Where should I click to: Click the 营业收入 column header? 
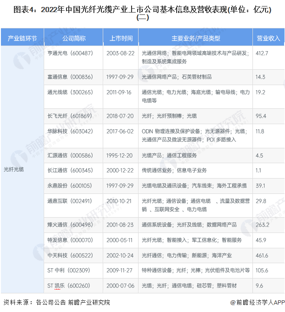coord(268,38)
